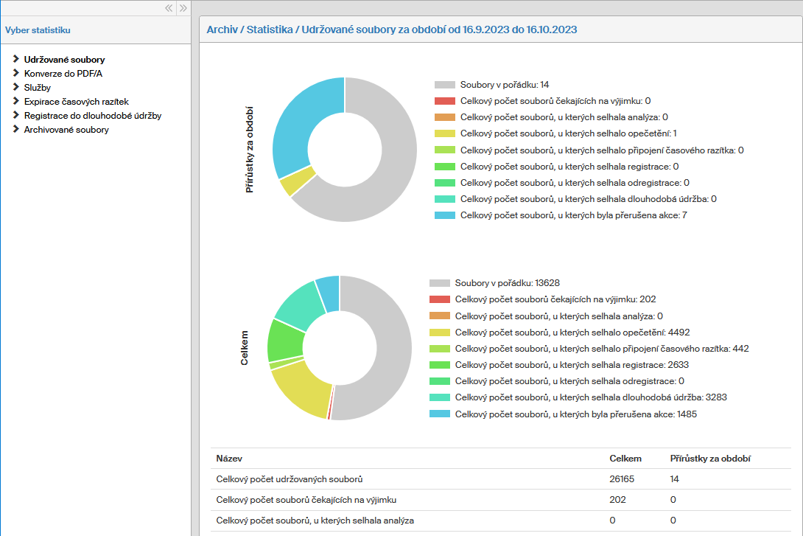Viewport: 803px width, 536px height.
Task: Open Archivované soubory statistics
Action: click(x=66, y=130)
